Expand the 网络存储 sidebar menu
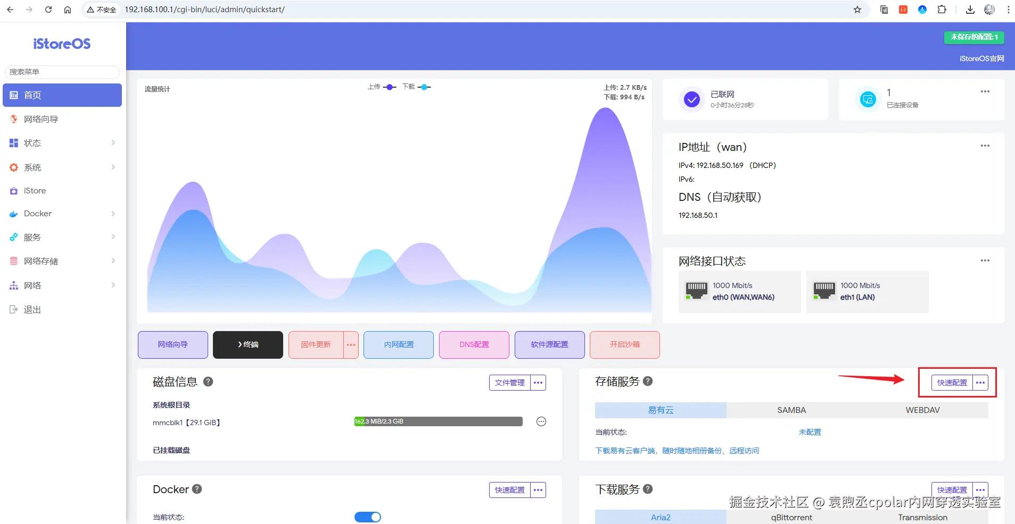This screenshot has width=1015, height=524. (62, 261)
